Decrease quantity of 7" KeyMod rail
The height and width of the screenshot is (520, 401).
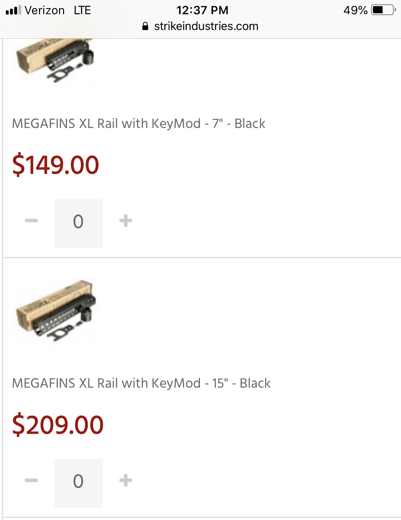(31, 221)
